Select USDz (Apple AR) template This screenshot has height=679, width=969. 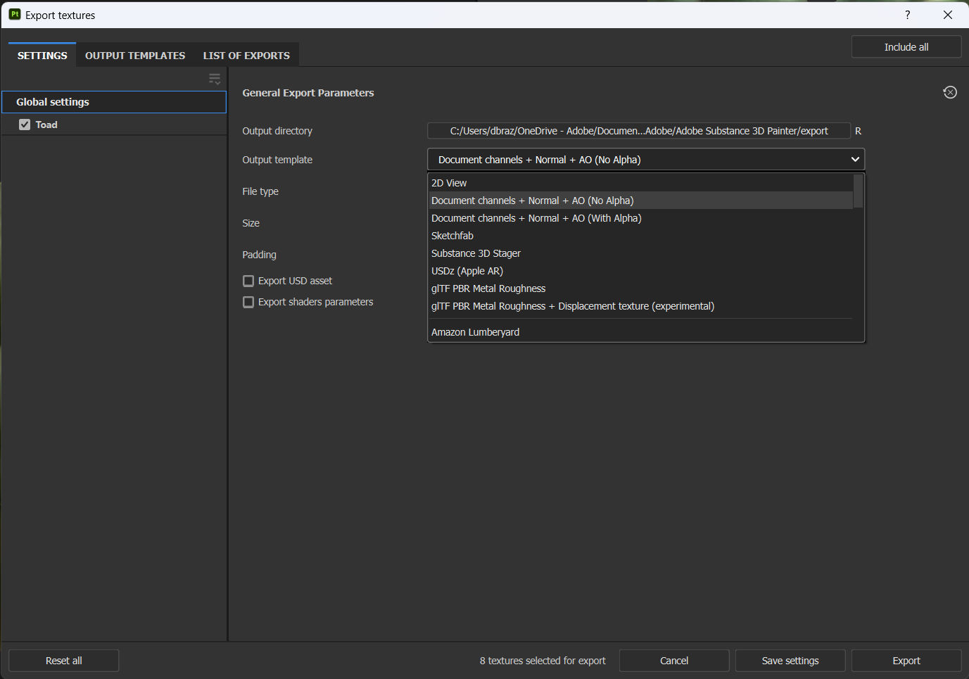tap(640, 271)
